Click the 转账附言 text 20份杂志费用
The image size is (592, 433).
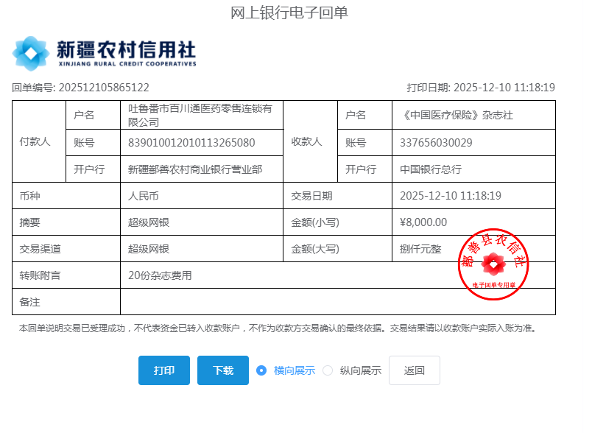160,275
